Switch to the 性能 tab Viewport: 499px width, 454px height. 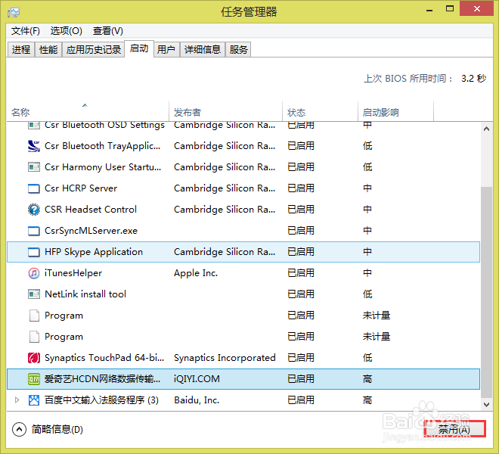pyautogui.click(x=48, y=50)
